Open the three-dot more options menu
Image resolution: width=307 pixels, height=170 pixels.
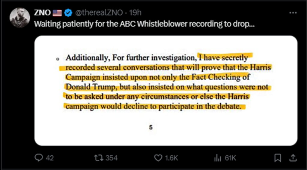(x=293, y=13)
